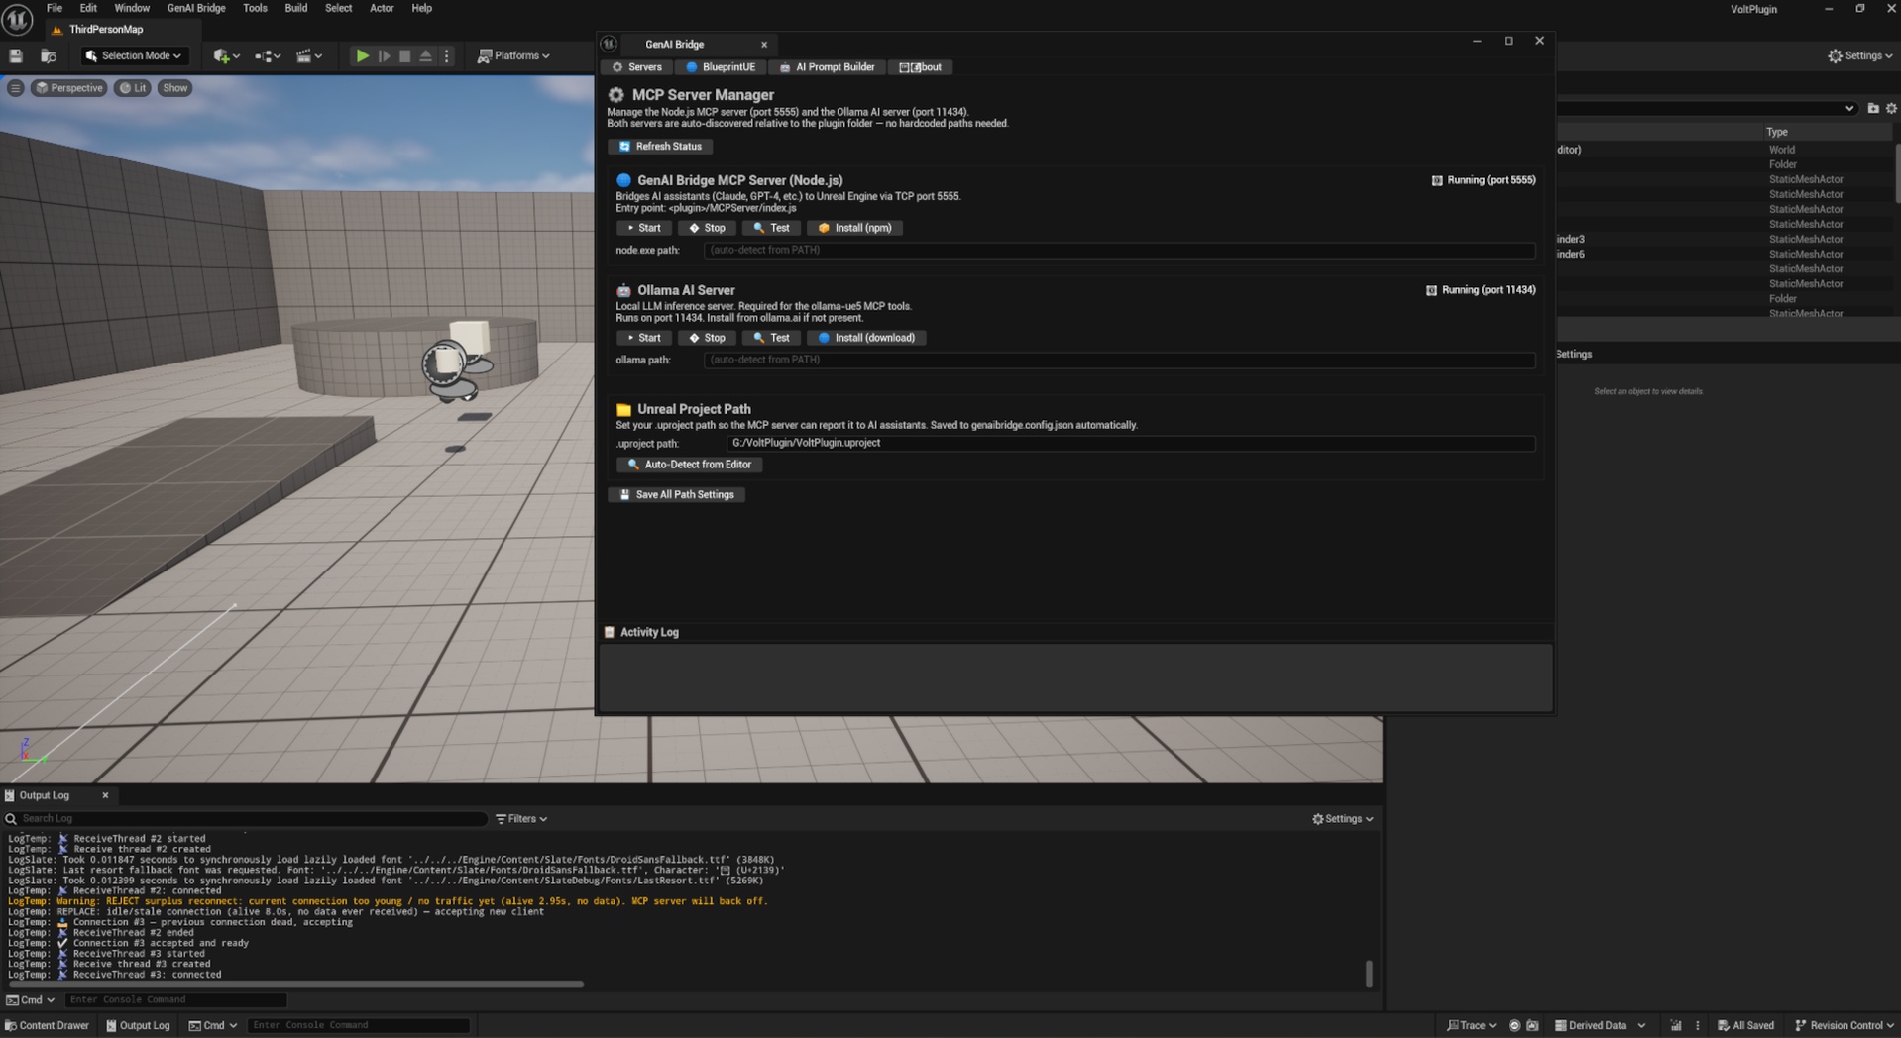Open the Cmd dropdown in bottom status bar
Screen dimensions: 1901x1038
pyautogui.click(x=213, y=1026)
